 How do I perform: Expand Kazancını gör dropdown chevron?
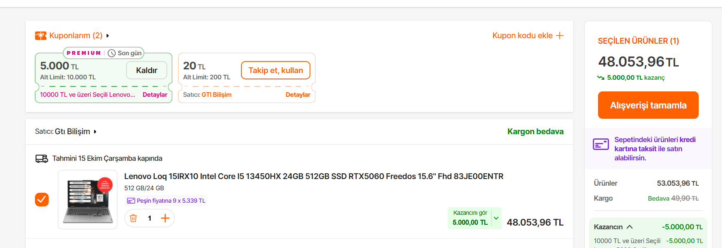(496, 218)
